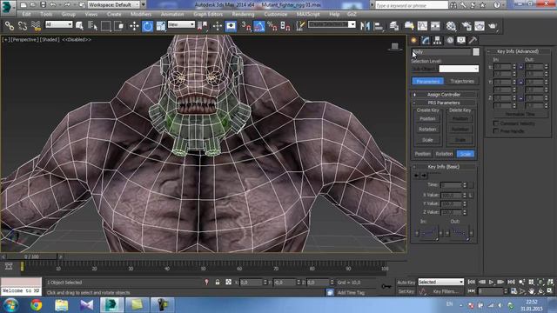
Task: Open the Sub-Object dropdown
Action: 459,69
